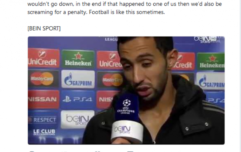Viewport: 241px width, 152px height.
Task: Click the Gazprom logo on the left backdrop
Action: [78, 79]
